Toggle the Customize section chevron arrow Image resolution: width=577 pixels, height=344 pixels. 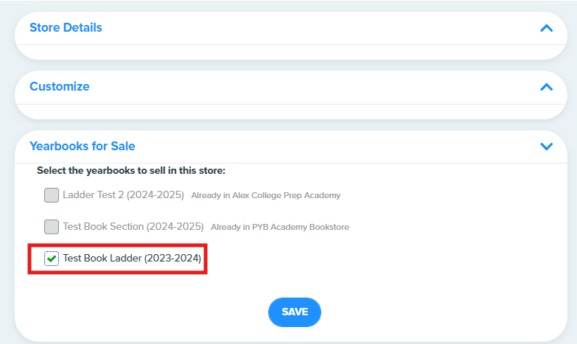coord(547,87)
